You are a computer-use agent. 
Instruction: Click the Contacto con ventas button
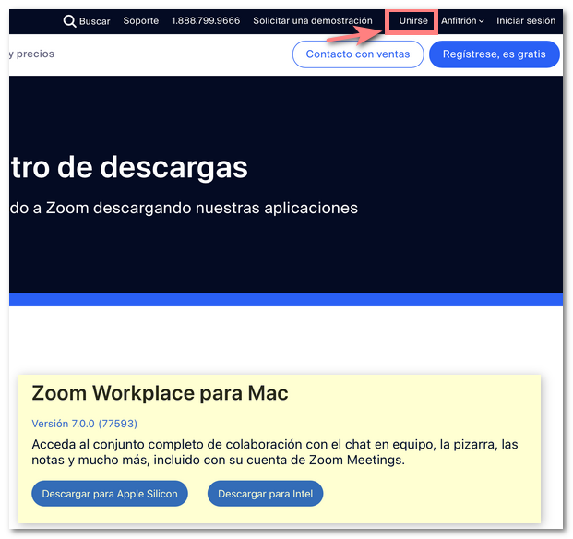[358, 54]
